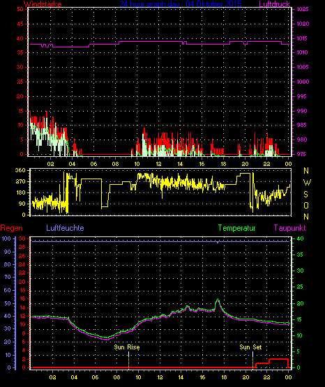Screen dimensions: 325x387
Task: Click the 100 humidity axis value
Action: (6, 238)
